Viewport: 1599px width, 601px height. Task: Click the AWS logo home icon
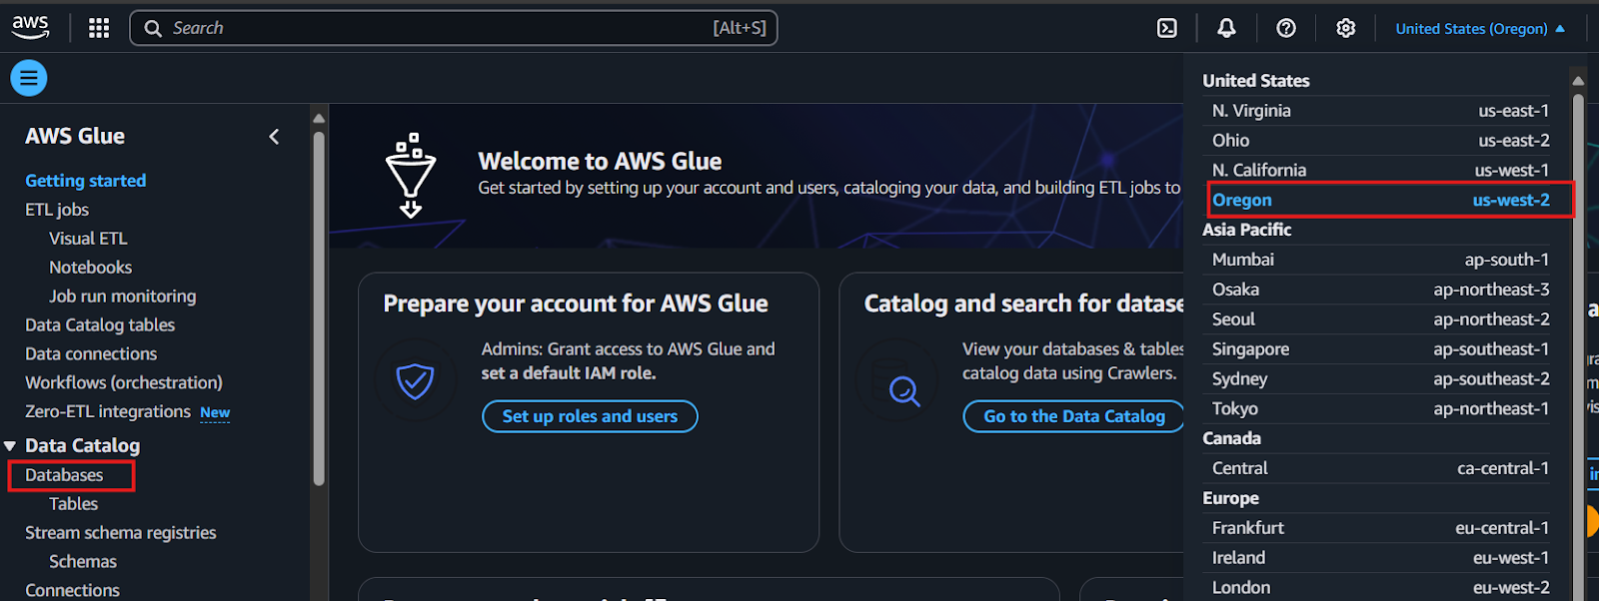pyautogui.click(x=30, y=28)
